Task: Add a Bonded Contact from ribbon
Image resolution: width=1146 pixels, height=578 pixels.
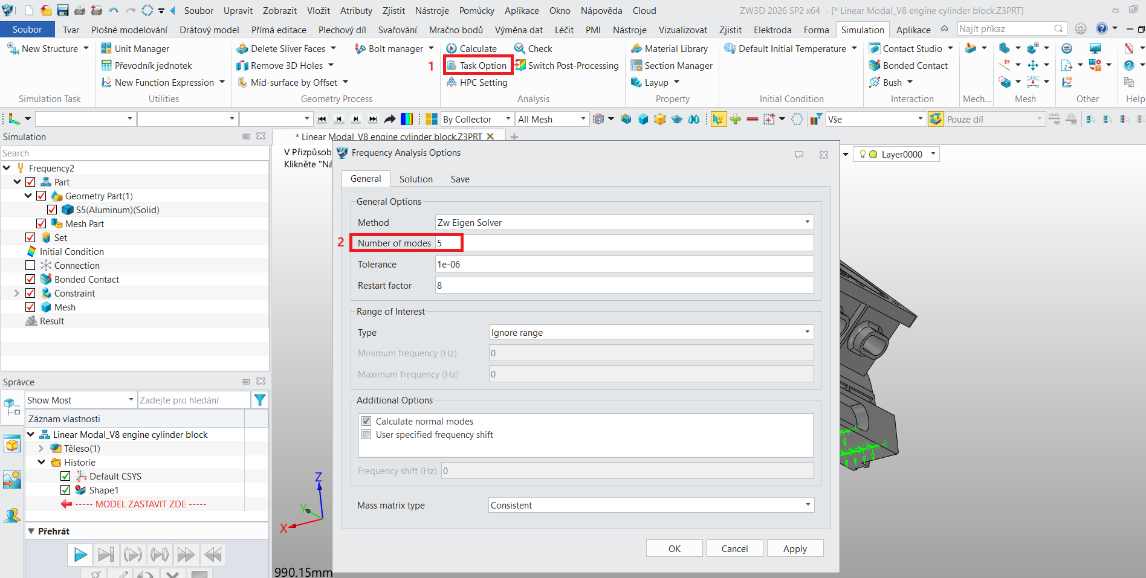Action: click(908, 65)
